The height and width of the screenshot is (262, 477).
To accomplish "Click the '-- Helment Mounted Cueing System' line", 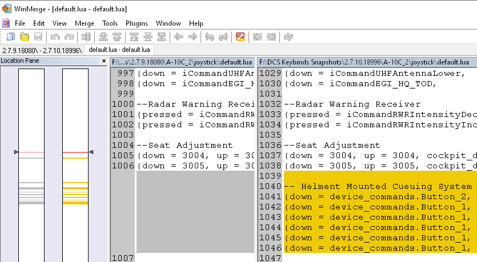I will pos(378,186).
